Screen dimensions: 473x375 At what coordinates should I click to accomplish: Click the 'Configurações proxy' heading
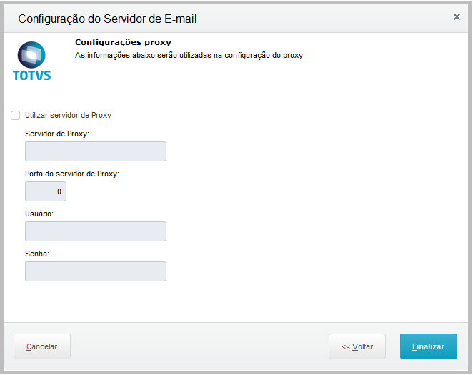123,42
